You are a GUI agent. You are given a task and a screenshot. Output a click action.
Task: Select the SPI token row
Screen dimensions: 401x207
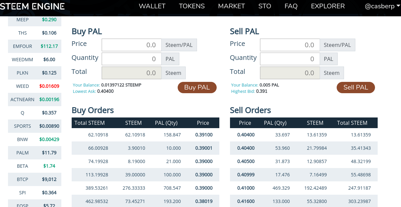point(35,193)
